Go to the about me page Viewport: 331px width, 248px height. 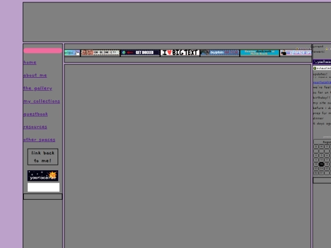(x=36, y=75)
